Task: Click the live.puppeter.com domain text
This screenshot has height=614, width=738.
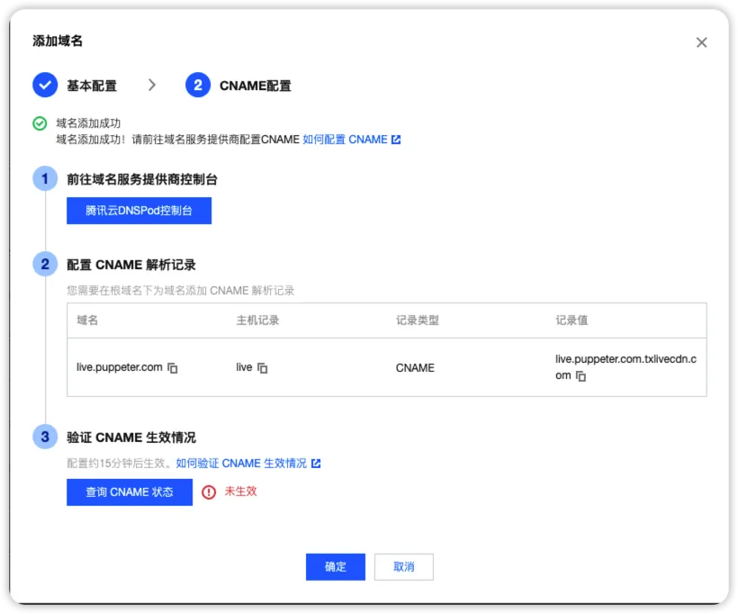Action: [x=119, y=367]
